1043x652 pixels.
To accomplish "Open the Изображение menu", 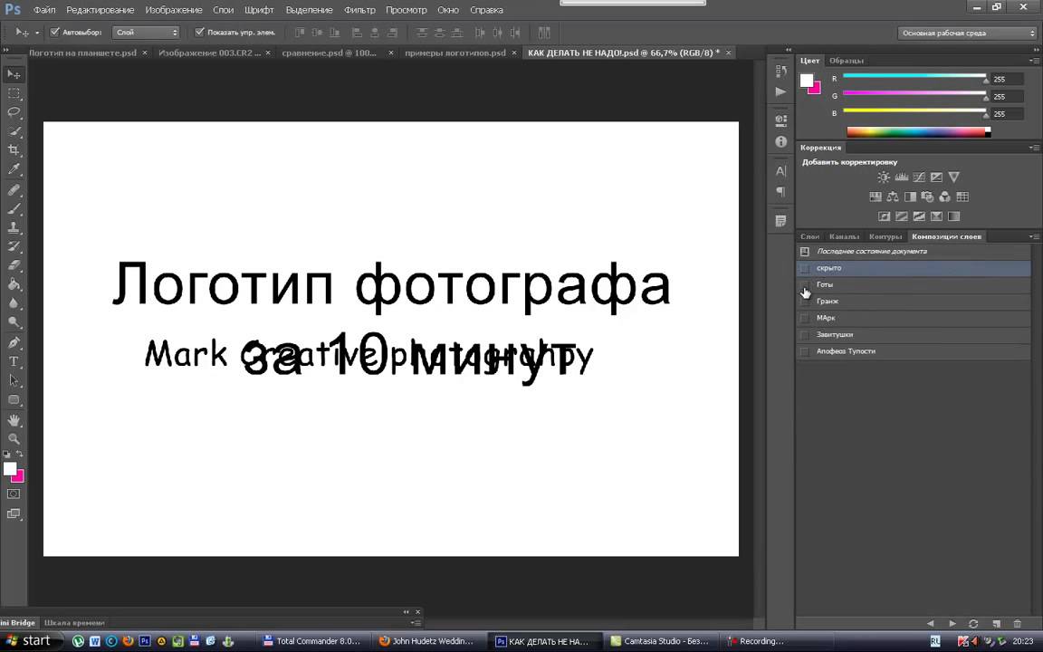I will (174, 10).
